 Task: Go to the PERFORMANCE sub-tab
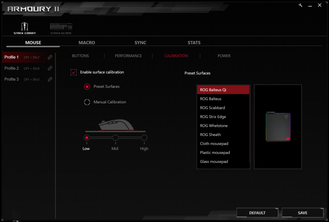point(129,56)
